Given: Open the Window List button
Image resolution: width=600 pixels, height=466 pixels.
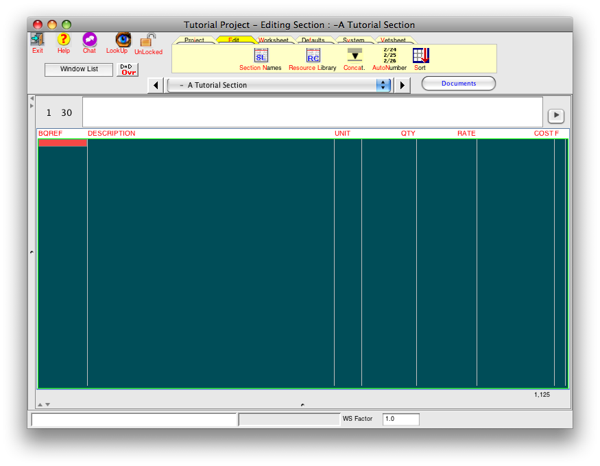Looking at the screenshot, I should (x=79, y=70).
